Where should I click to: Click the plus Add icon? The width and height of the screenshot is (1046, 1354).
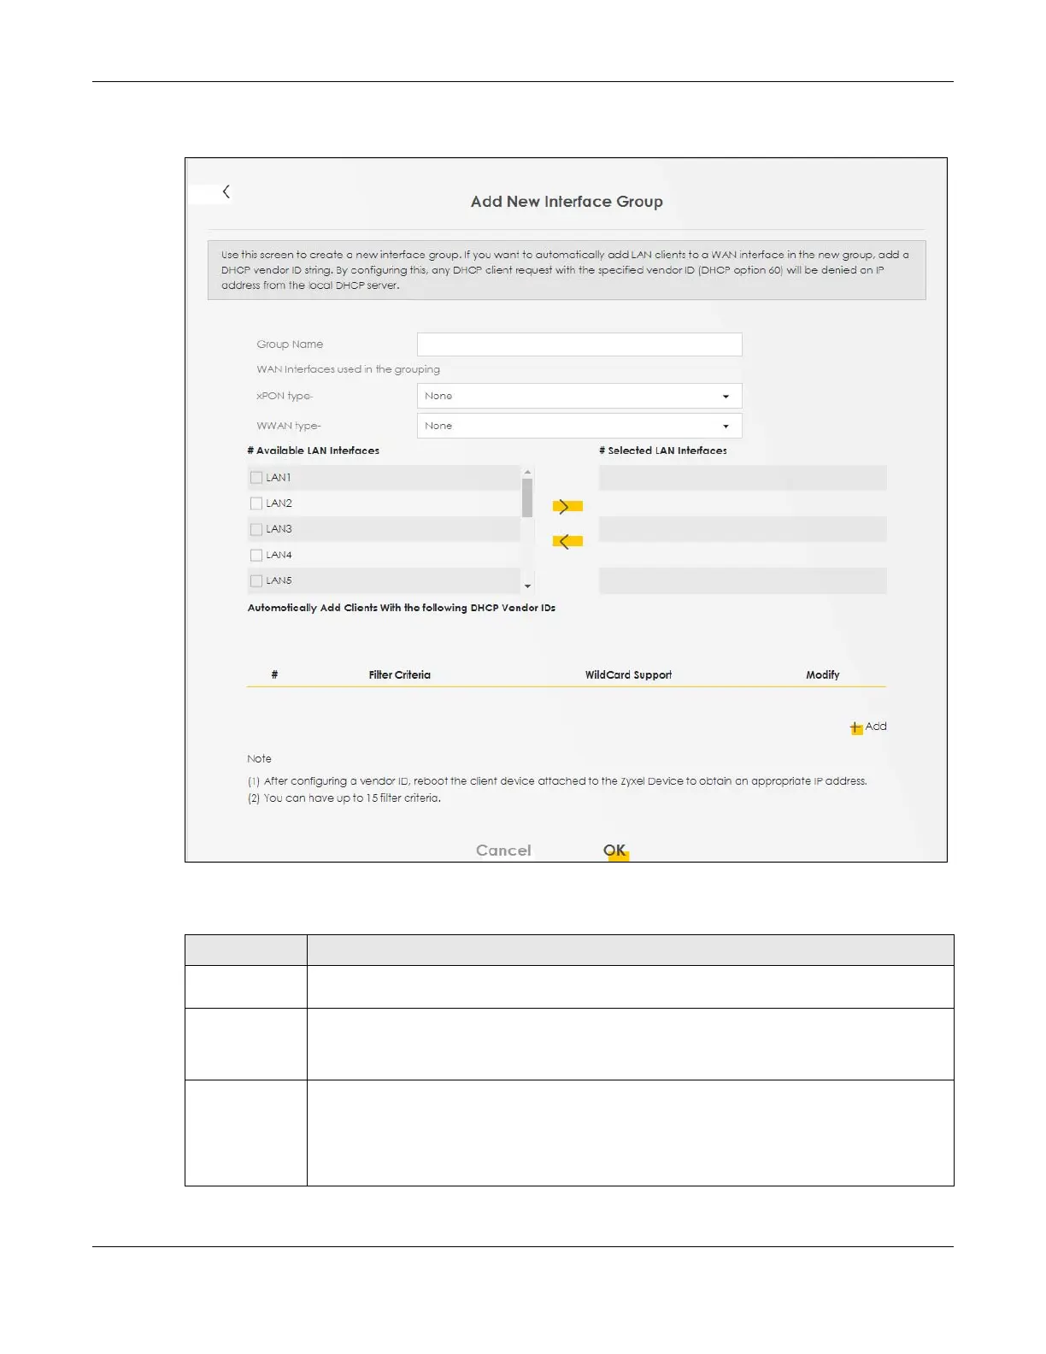coord(856,727)
